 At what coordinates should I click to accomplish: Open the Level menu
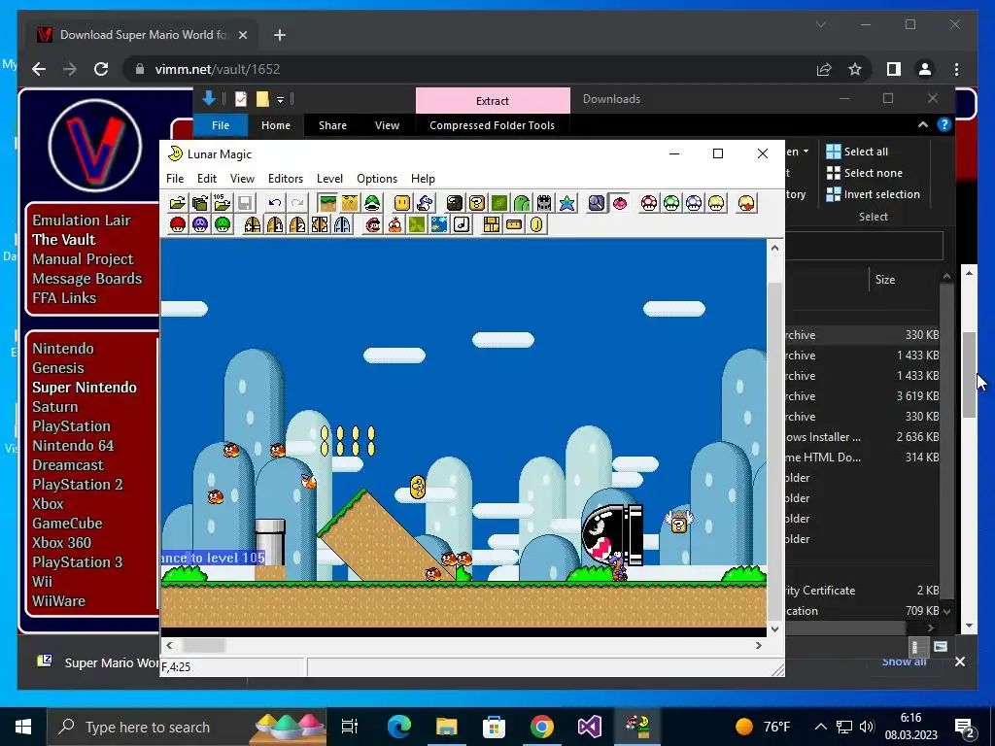coord(329,179)
